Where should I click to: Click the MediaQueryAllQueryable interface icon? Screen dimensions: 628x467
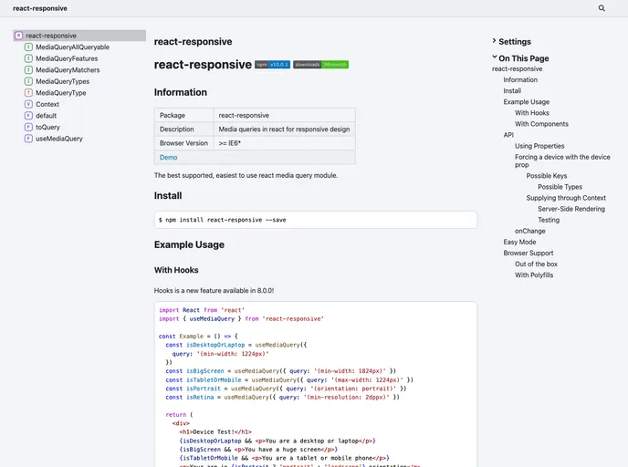click(x=28, y=47)
